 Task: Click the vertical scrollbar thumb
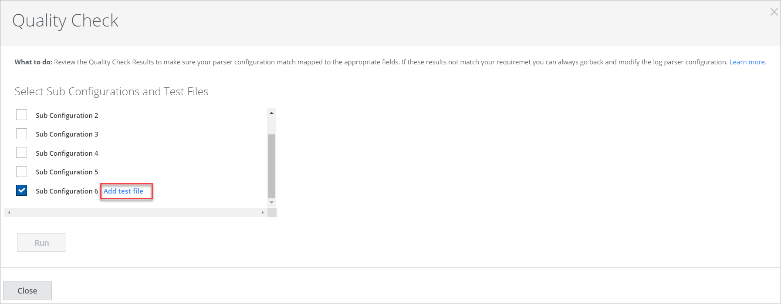pos(271,165)
